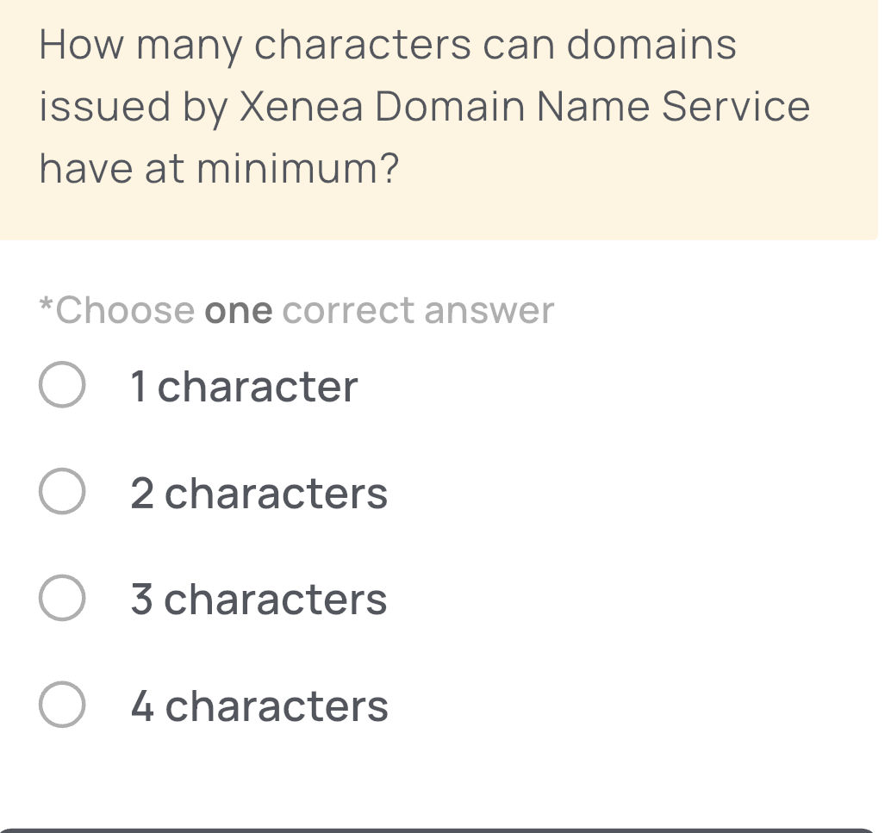Click the Choose one correct answer label

click(296, 310)
